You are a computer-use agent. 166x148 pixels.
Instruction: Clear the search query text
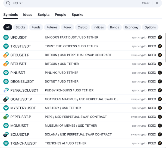coord(146,3)
